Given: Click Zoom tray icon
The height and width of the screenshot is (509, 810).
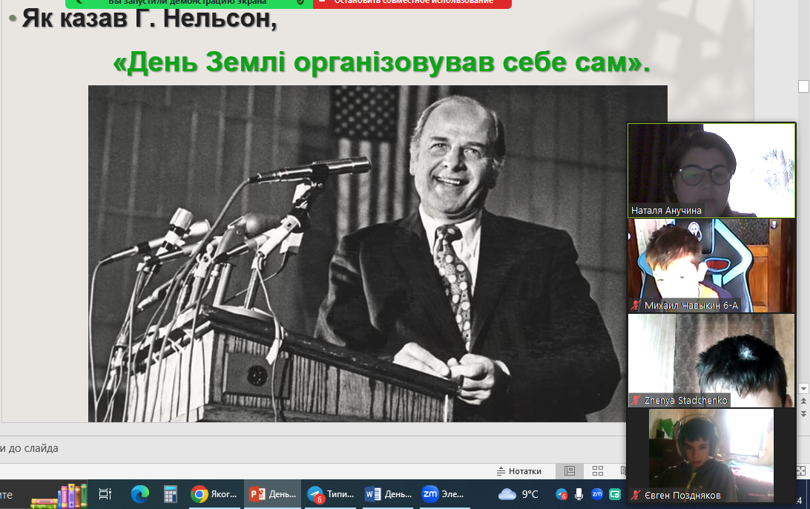Looking at the screenshot, I should [x=596, y=494].
